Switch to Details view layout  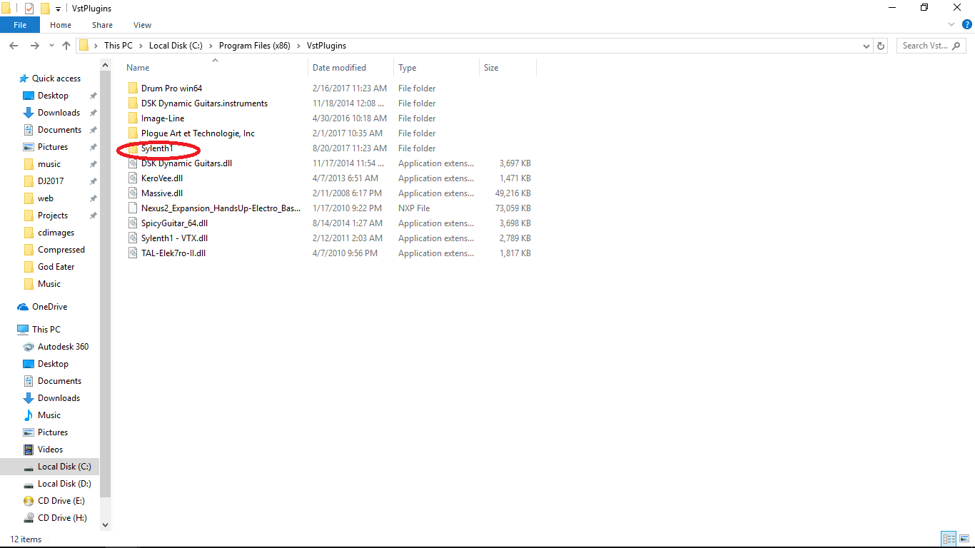tap(949, 539)
